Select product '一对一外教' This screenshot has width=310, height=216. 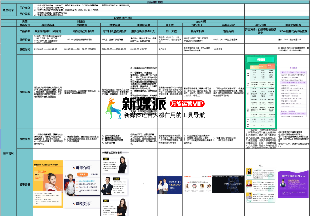click(170, 31)
